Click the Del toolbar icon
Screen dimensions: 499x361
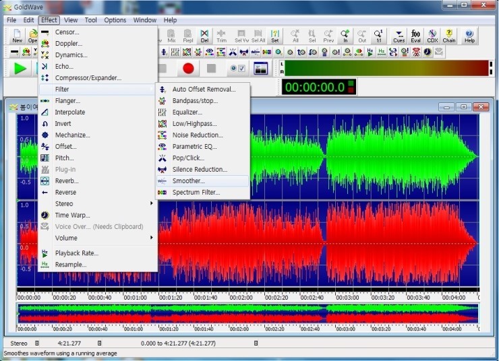204,35
